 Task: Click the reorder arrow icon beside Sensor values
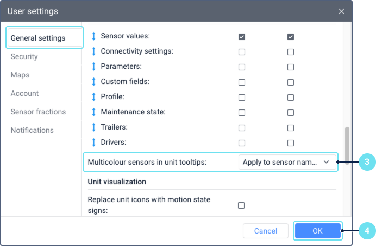tap(93, 36)
